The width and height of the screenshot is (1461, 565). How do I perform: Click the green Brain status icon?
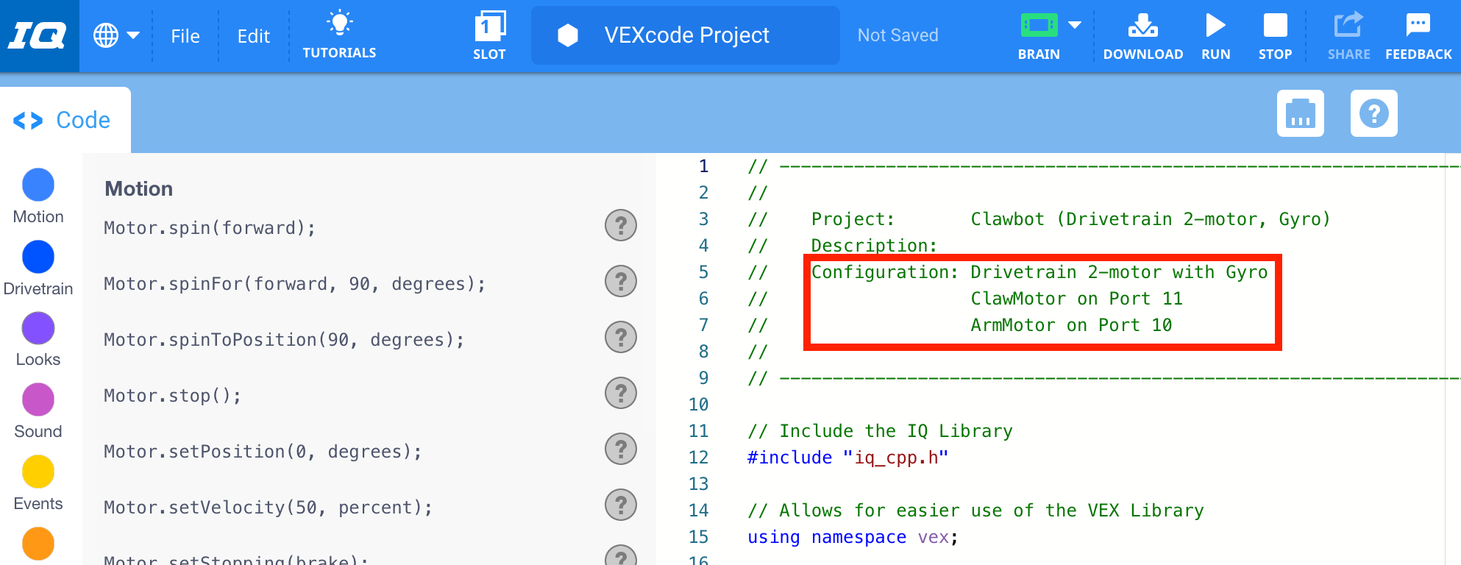[x=1038, y=26]
